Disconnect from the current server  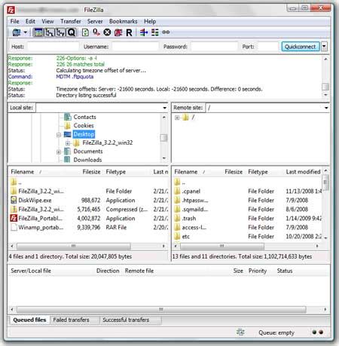118,32
